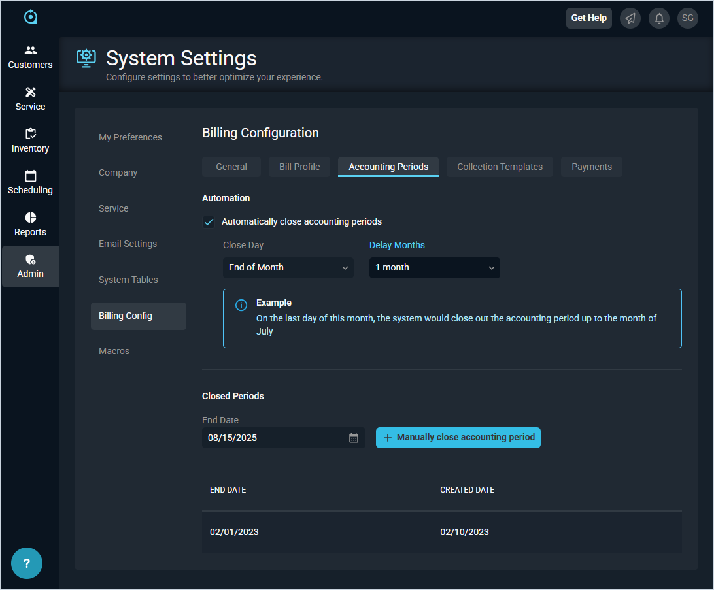
Task: Go to the Service module icon
Action: pos(30,93)
